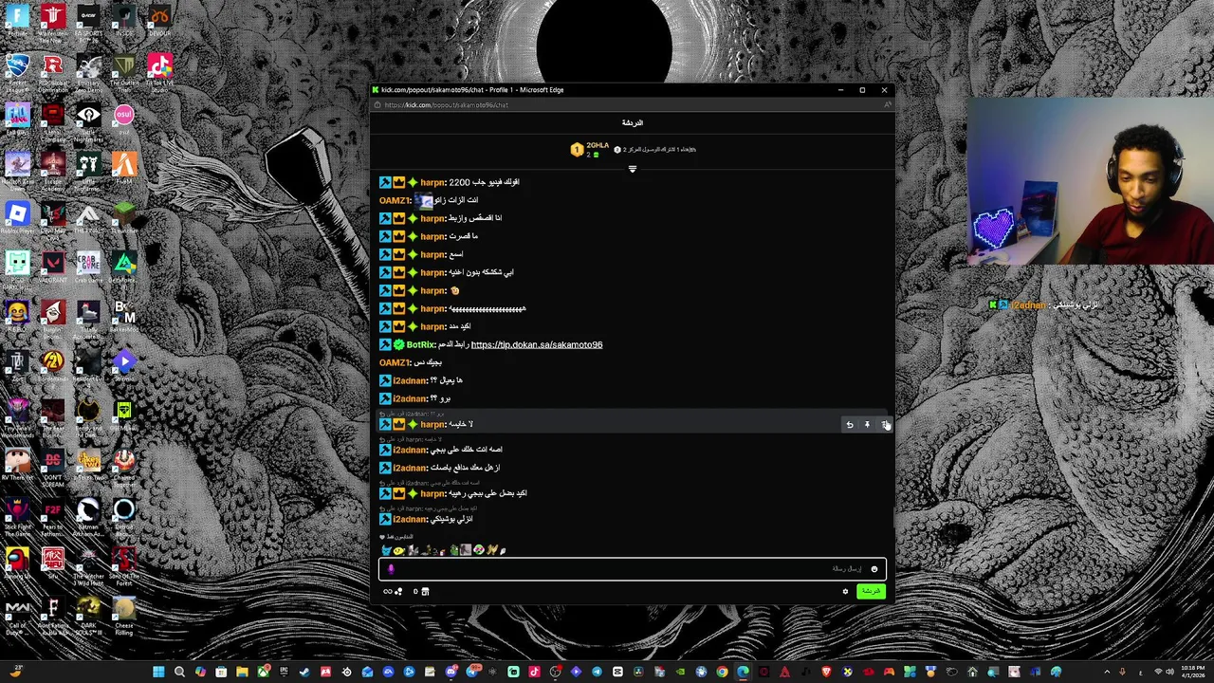Viewport: 1214px width, 683px height.
Task: Launch Rocket League desktop shortcut
Action: 17,71
